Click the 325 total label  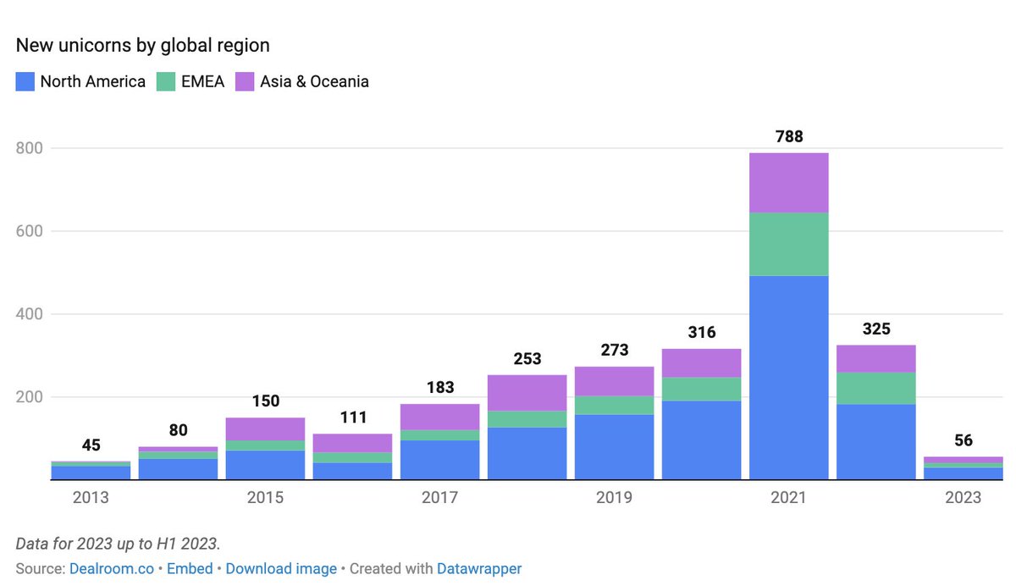point(876,329)
